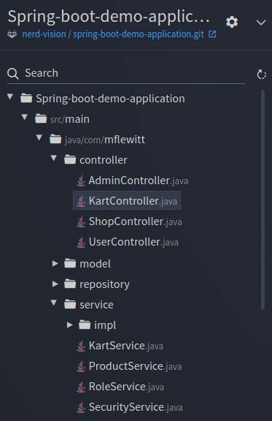Collapse the Spring-boot-demo-application root folder
The image size is (272, 421).
tap(10, 96)
